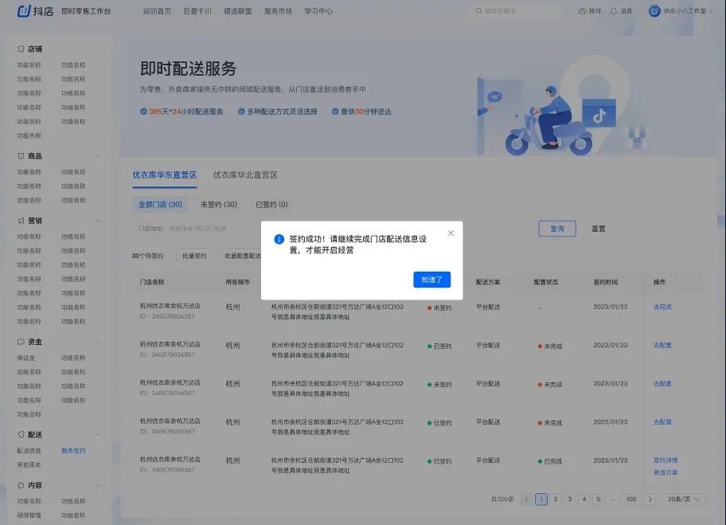This screenshot has width=726, height=525.
Task: Click the 批量配置配送 button
Action: point(240,256)
